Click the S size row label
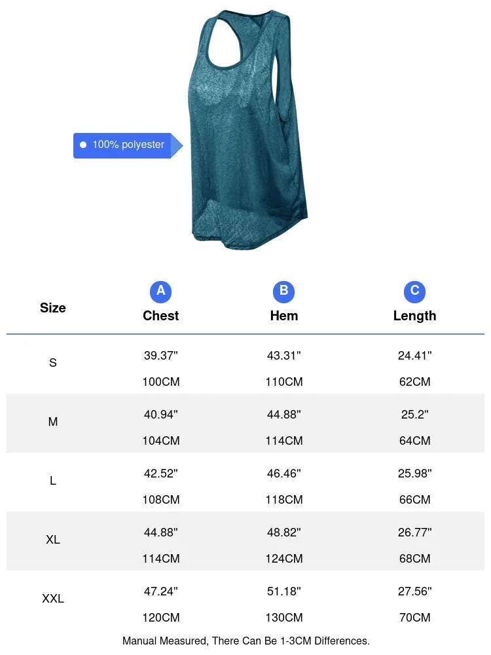The image size is (491, 655). click(53, 363)
